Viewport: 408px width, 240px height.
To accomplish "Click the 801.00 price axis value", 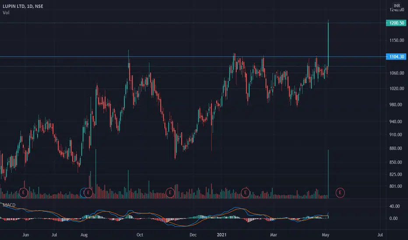I will pyautogui.click(x=397, y=186).
